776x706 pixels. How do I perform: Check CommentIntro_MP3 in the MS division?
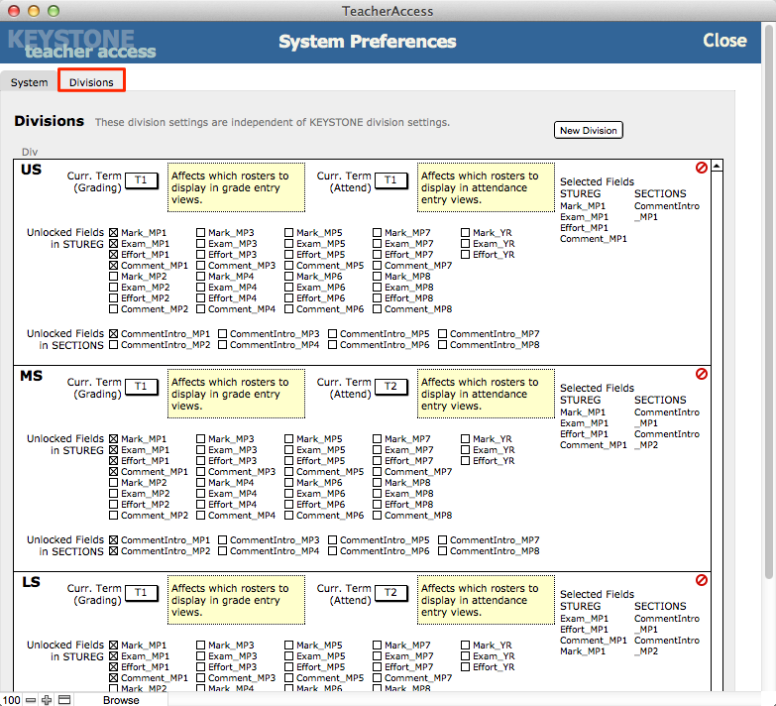[223, 540]
